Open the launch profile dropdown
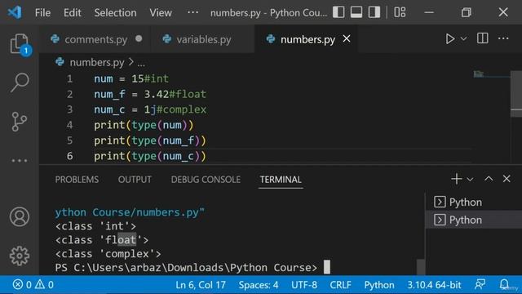Screen dimensions: 522x294 (470, 180)
